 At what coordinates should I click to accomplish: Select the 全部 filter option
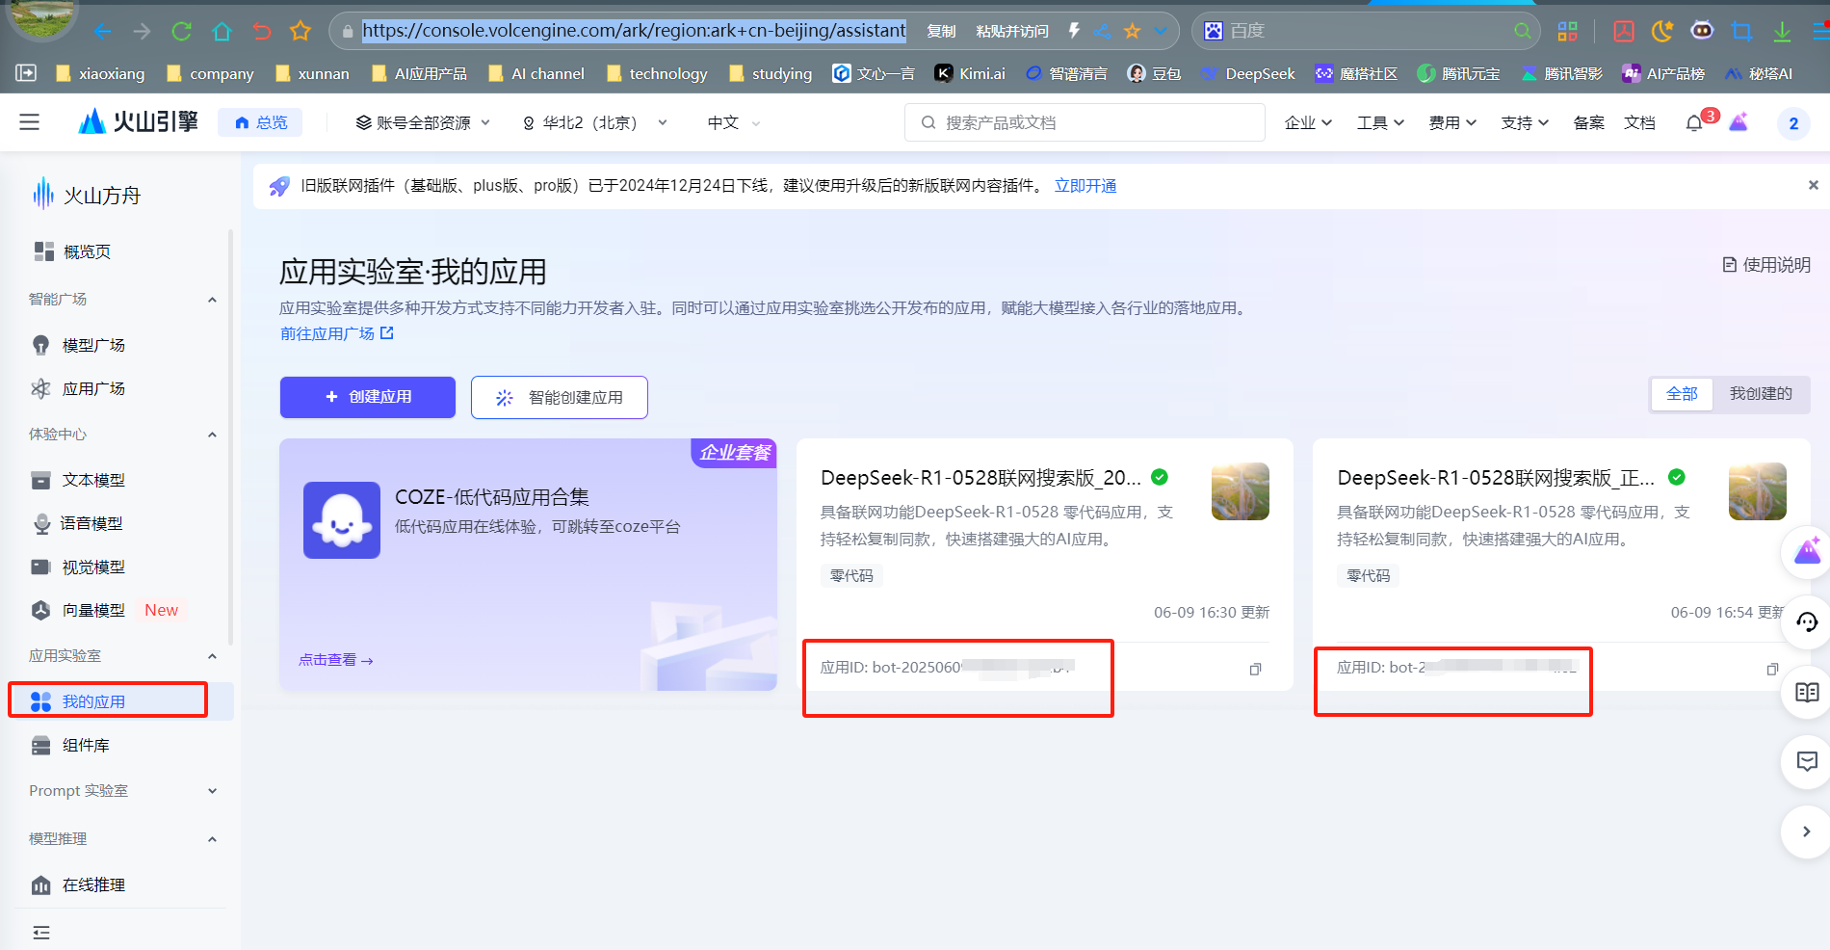coord(1682,393)
